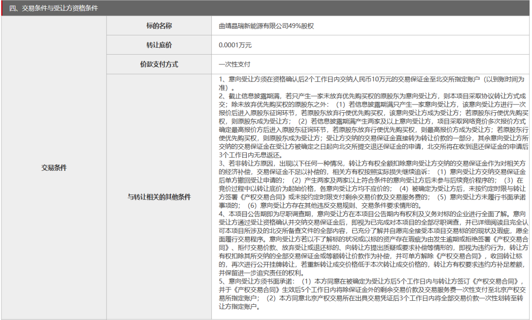Click the 0.0001万元 price value
This screenshot has width=532, height=320.
pyautogui.click(x=235, y=45)
